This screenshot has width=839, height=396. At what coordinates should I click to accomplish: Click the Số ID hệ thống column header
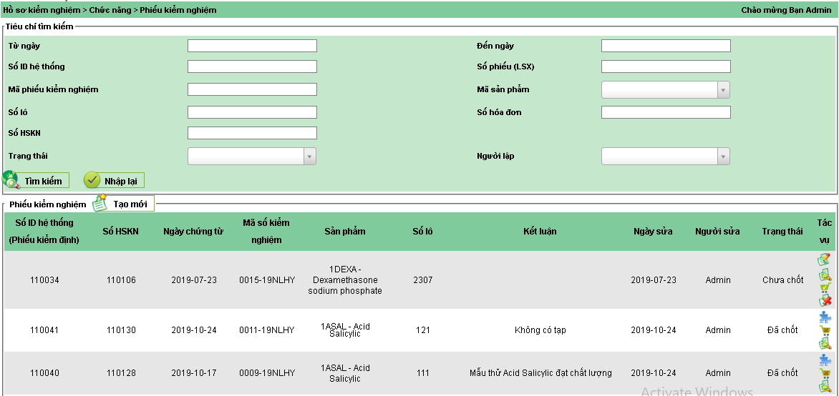tap(44, 232)
